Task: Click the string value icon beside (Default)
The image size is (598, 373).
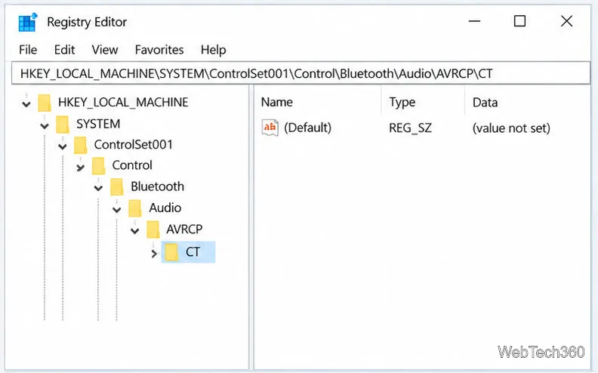Action: pyautogui.click(x=270, y=128)
